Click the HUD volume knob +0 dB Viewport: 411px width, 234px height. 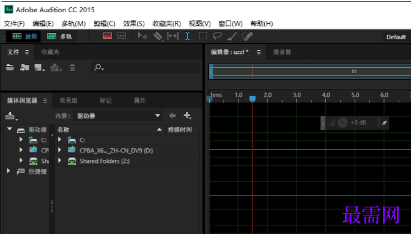(x=342, y=123)
